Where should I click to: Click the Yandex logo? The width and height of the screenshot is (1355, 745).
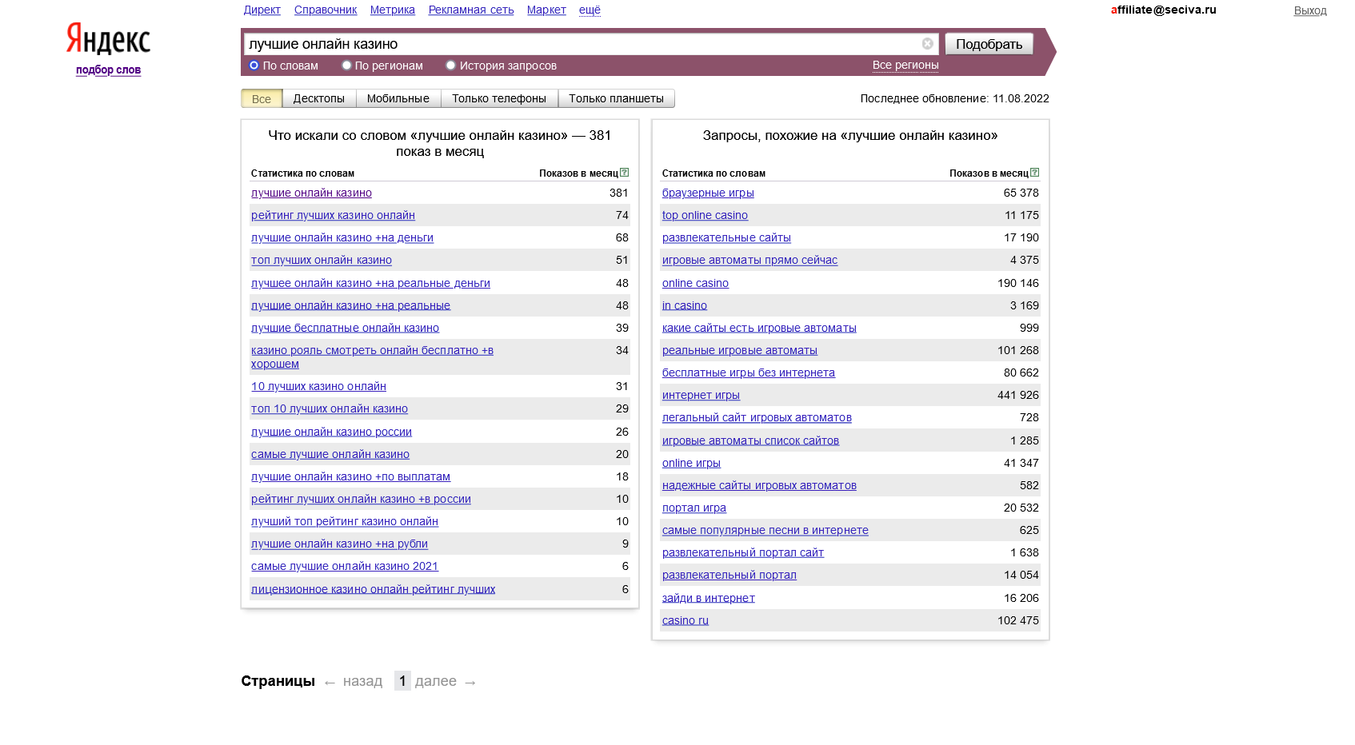coord(108,38)
